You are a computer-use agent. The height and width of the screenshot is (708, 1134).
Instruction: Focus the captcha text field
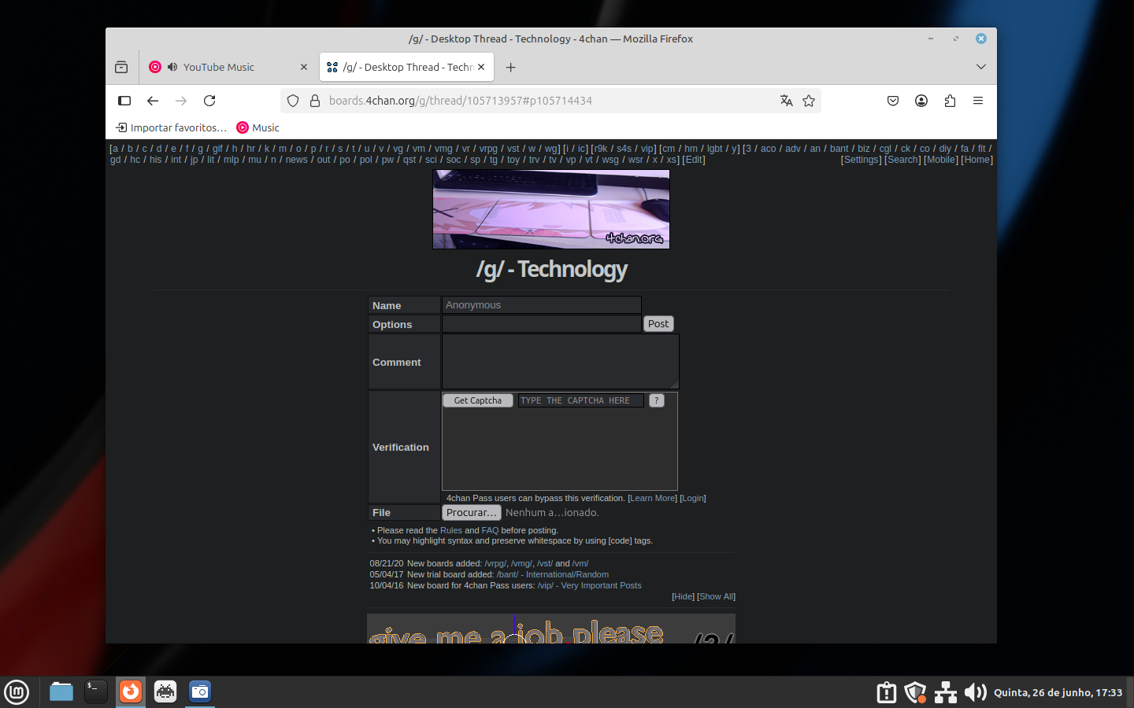pyautogui.click(x=581, y=400)
